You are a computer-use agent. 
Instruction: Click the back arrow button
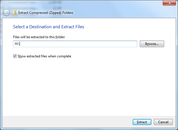tap(6, 13)
